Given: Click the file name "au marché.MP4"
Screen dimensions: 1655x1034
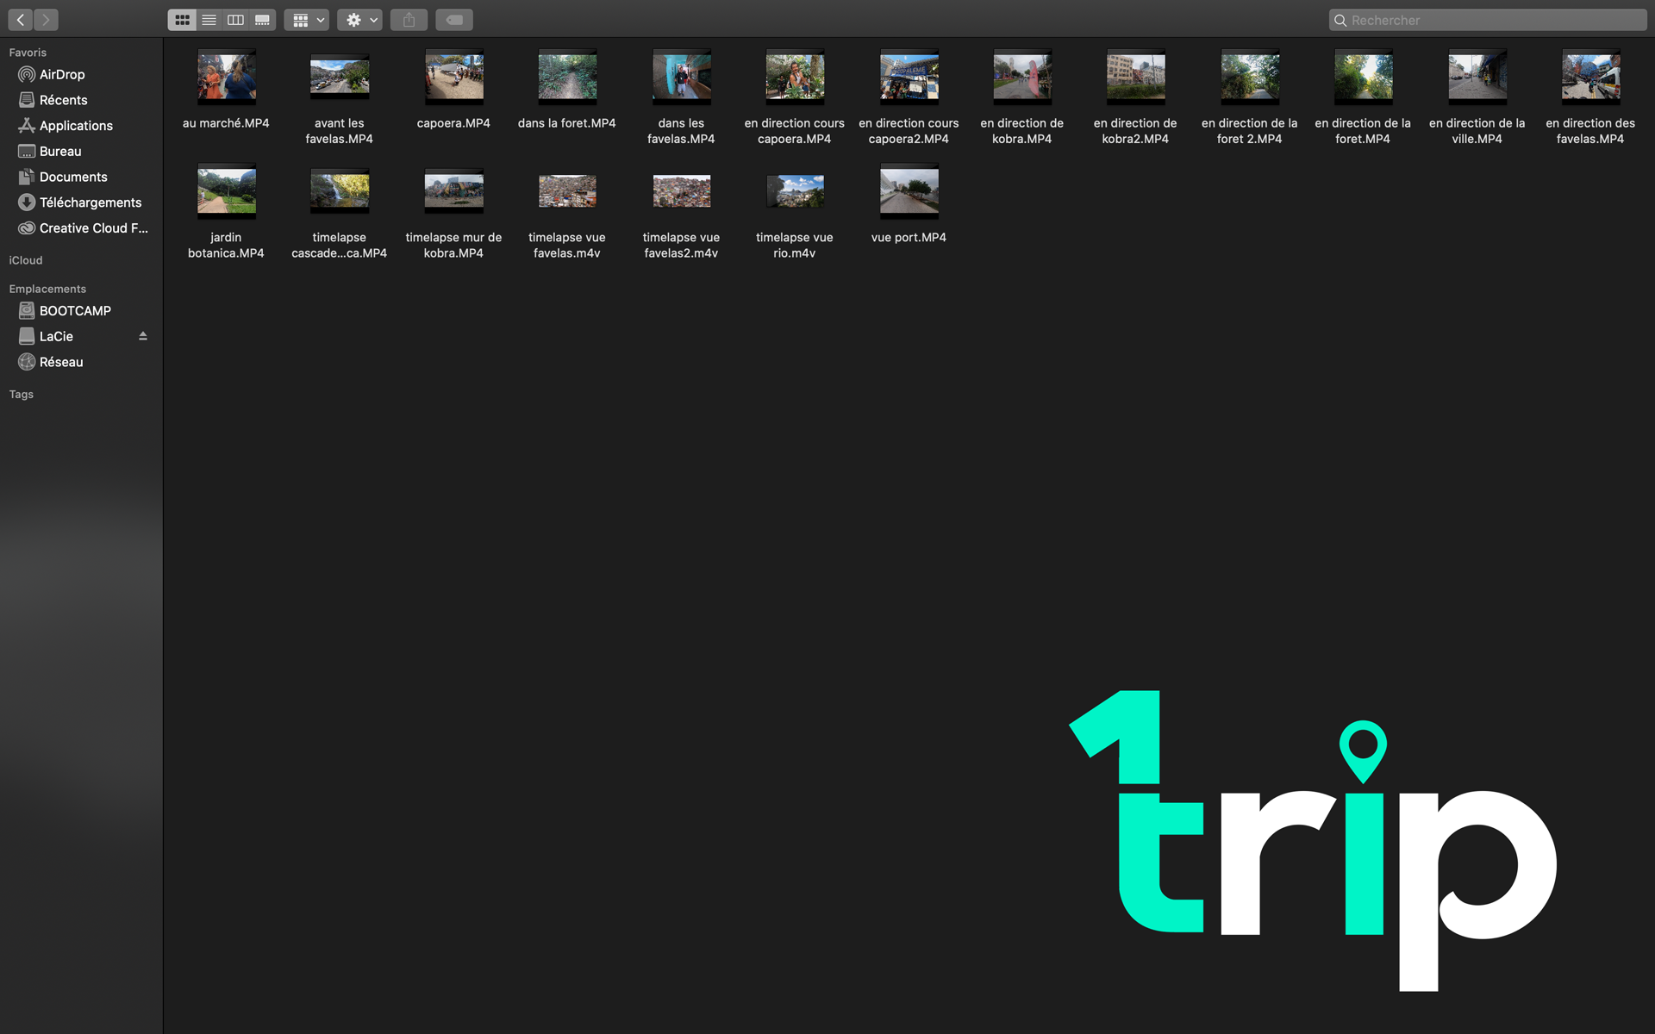Looking at the screenshot, I should point(226,123).
